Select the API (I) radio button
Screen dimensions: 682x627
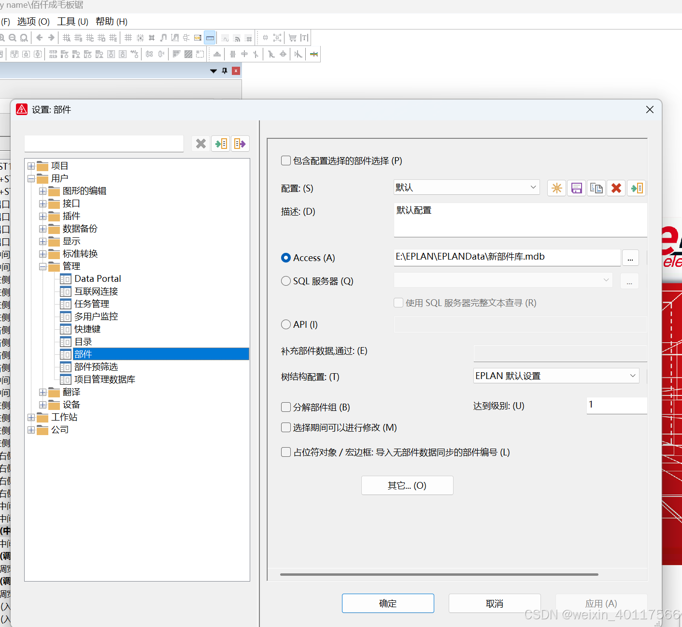(286, 324)
